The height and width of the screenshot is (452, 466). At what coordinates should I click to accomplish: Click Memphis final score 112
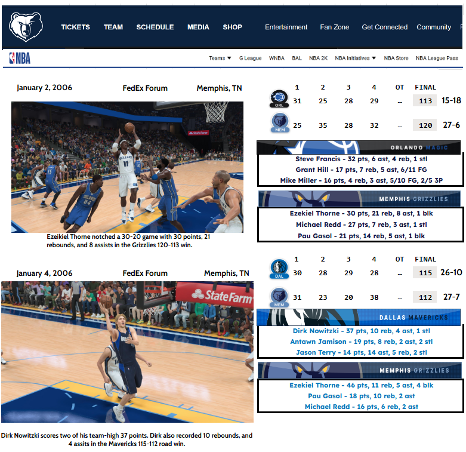tap(425, 297)
